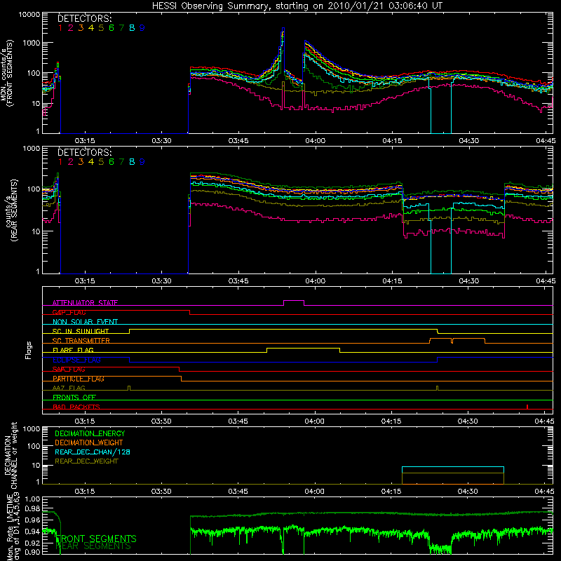Click detector number 1 in front segments legend
561x561 pixels.
(60, 28)
